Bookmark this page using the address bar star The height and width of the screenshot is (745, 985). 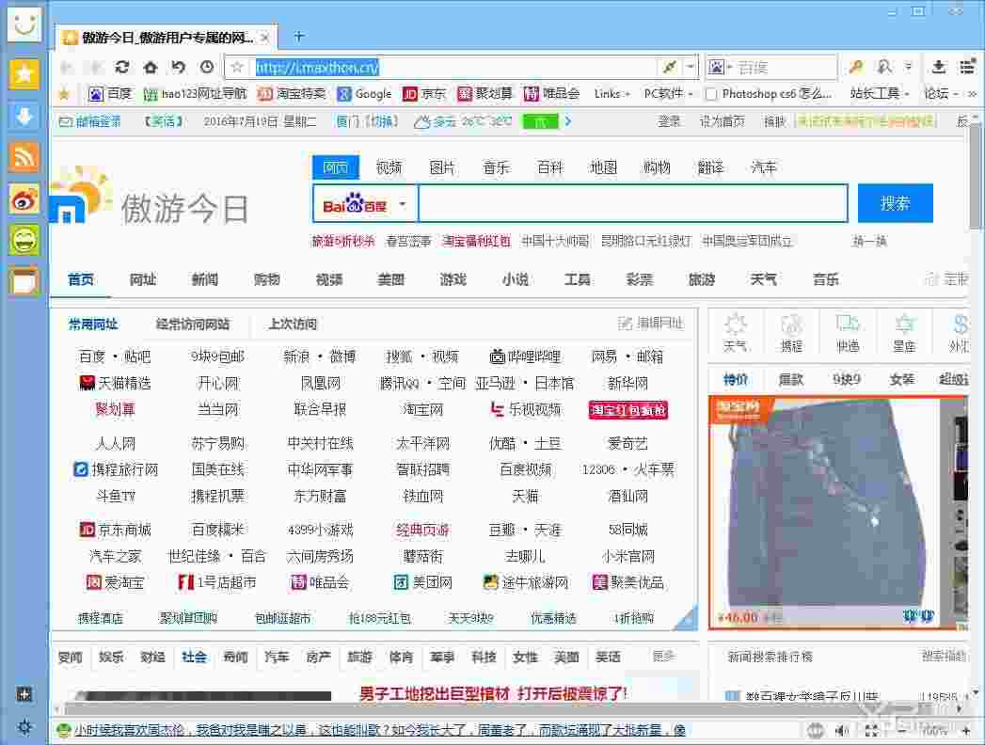click(237, 67)
